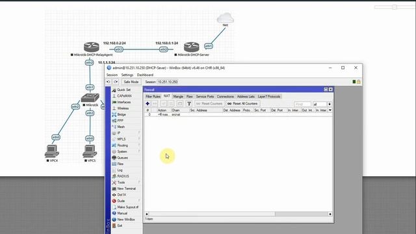Click the WinBox redo arrow
The height and width of the screenshot is (234, 416).
(x=116, y=82)
